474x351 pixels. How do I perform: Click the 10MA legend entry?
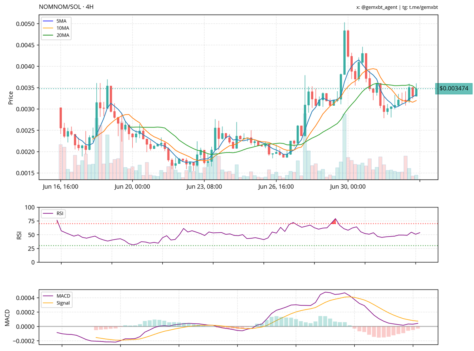pyautogui.click(x=56, y=28)
